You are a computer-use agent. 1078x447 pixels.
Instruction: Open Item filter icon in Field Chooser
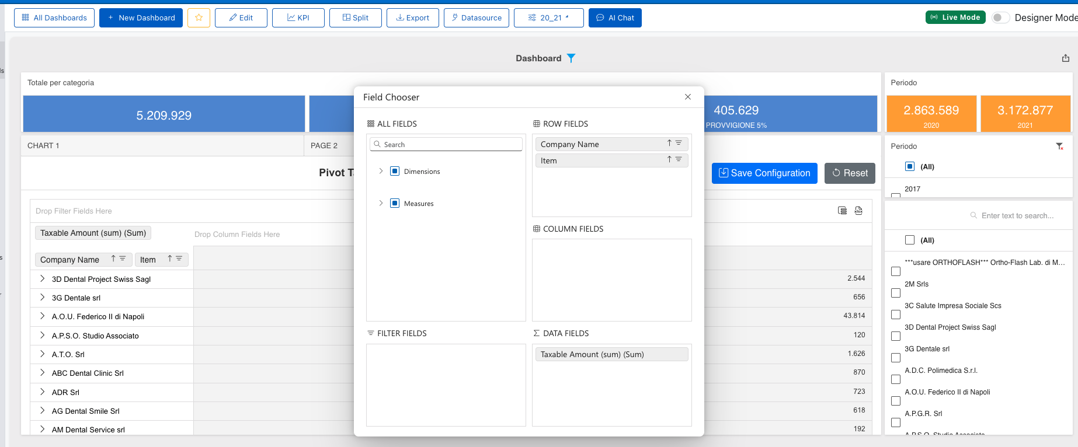[x=679, y=159]
